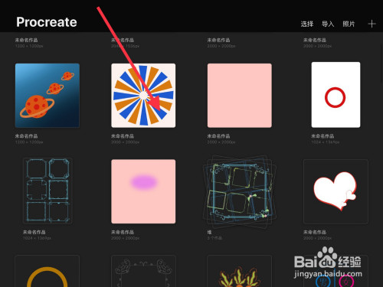Tap the plus icon to create new canvas
This screenshot has height=287, width=383.
pyautogui.click(x=372, y=24)
